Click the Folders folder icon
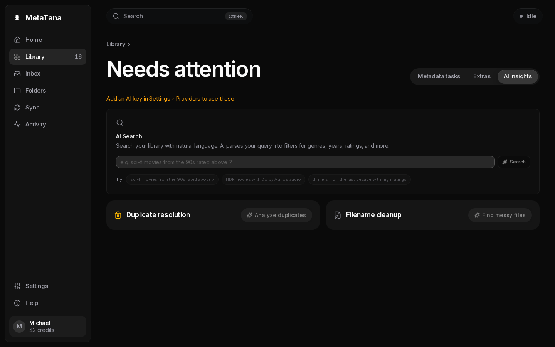 click(17, 91)
